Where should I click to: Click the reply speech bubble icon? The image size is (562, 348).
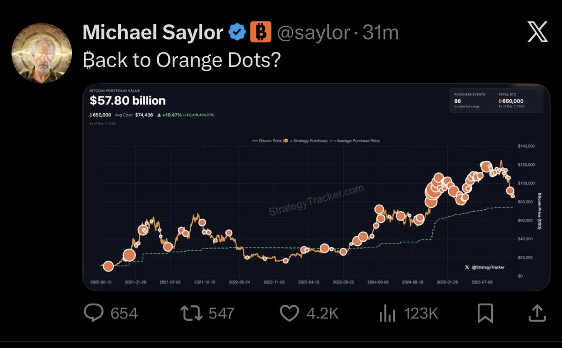click(94, 313)
